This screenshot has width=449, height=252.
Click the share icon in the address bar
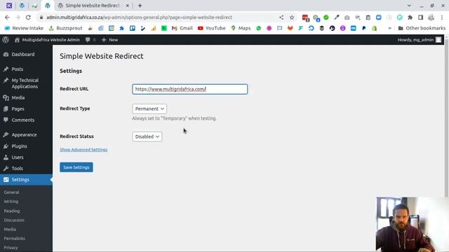click(281, 17)
